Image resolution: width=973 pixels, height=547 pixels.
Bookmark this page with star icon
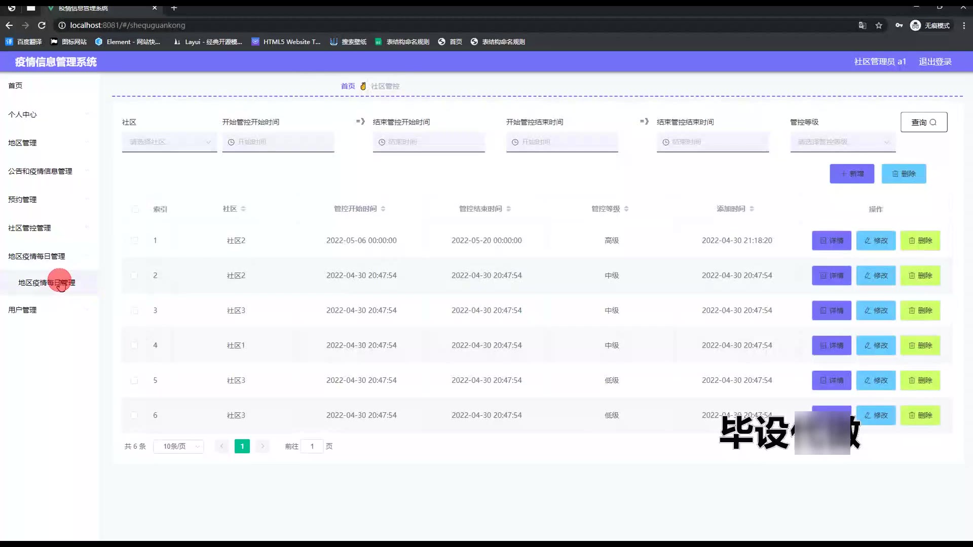coord(879,25)
